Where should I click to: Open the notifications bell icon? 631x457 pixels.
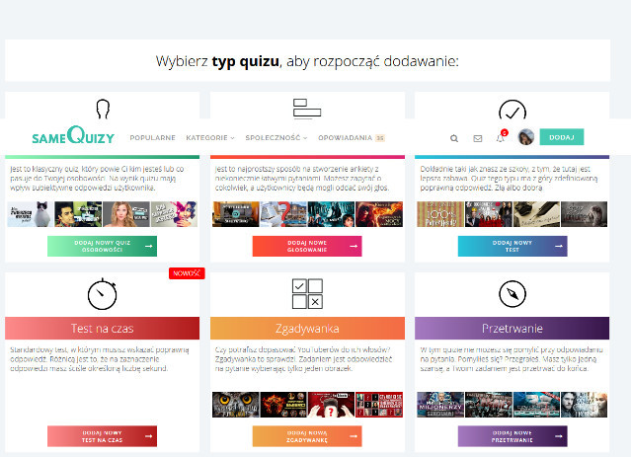point(501,138)
